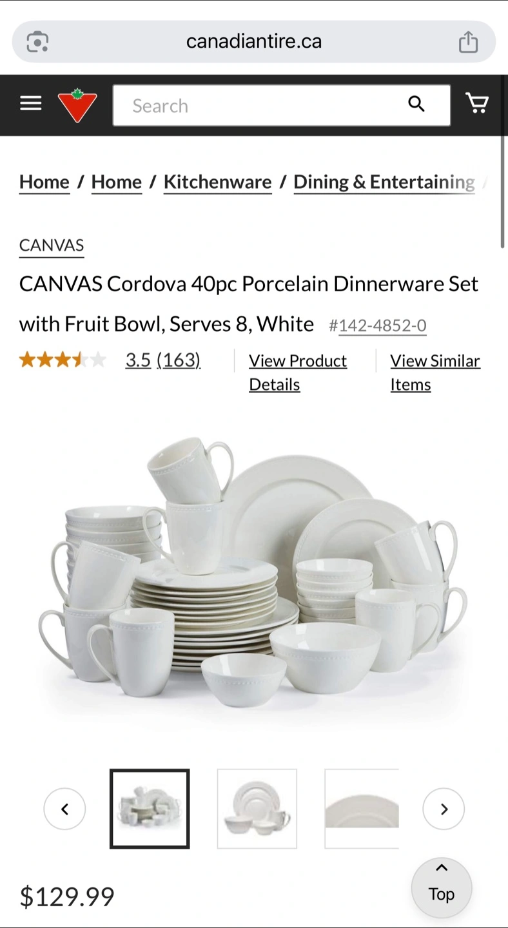
Task: Tap the browser share icon
Action: click(469, 41)
